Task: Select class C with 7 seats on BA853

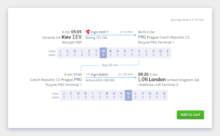Action: [71, 95]
